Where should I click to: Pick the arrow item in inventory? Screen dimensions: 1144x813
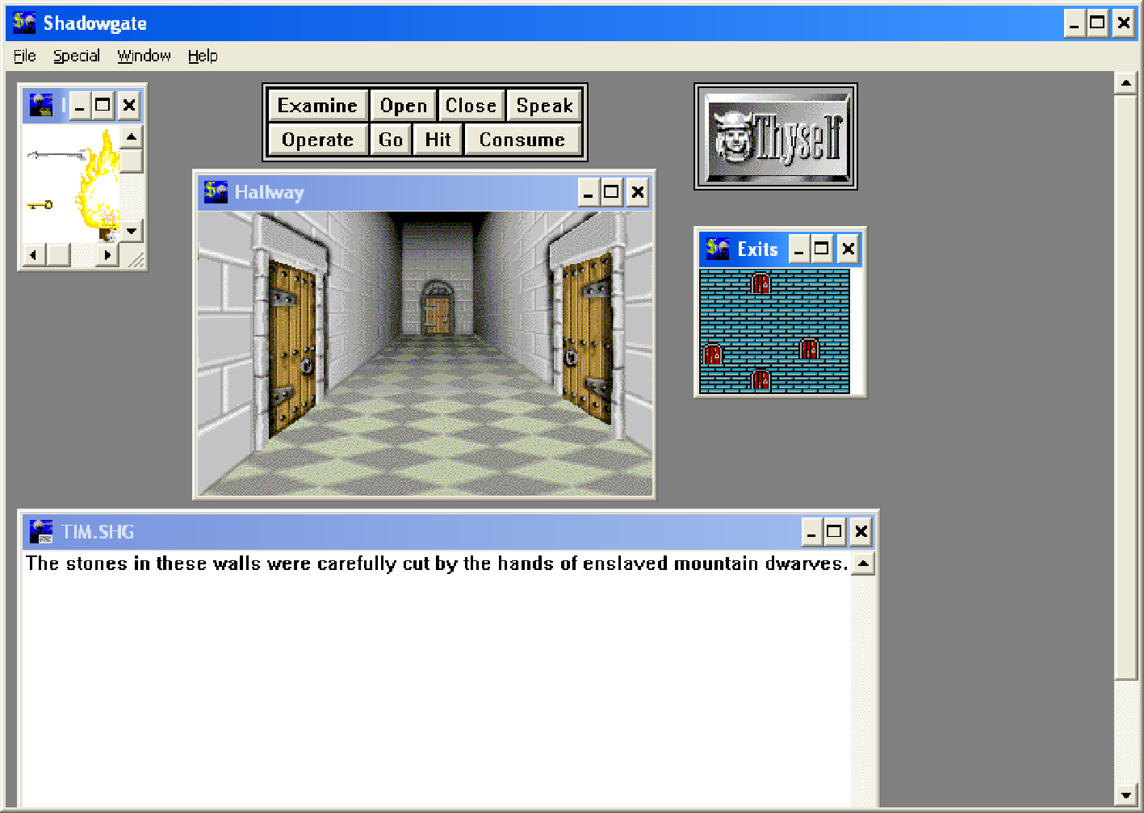55,154
